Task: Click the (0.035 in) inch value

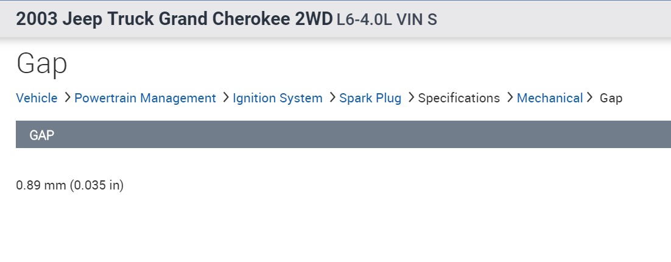Action: (x=97, y=185)
